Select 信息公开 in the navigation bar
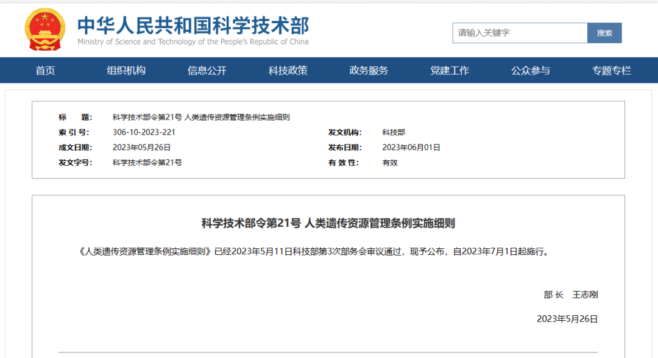658x358 pixels. (207, 71)
